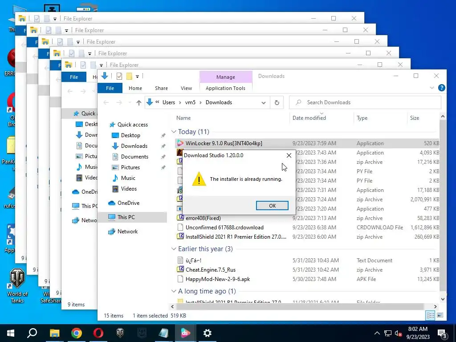Viewport: 456px width, 342px height.
Task: Click the vertical scrollbar in file list
Action: [x=443, y=205]
